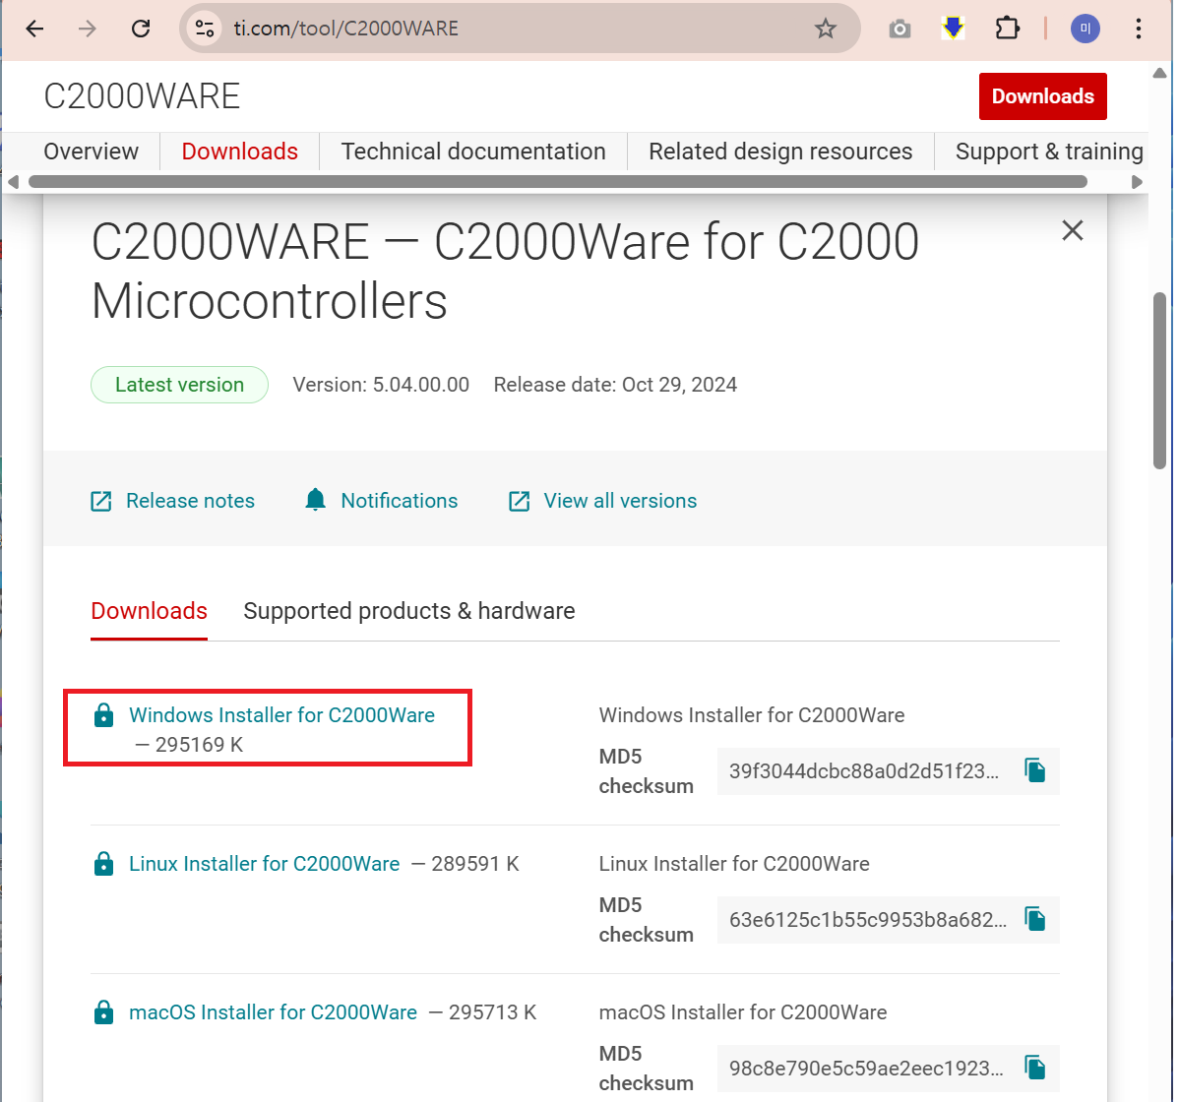Click the horizontal tab scrollbar thumb
Screen dimensions: 1179x1102
point(558,182)
